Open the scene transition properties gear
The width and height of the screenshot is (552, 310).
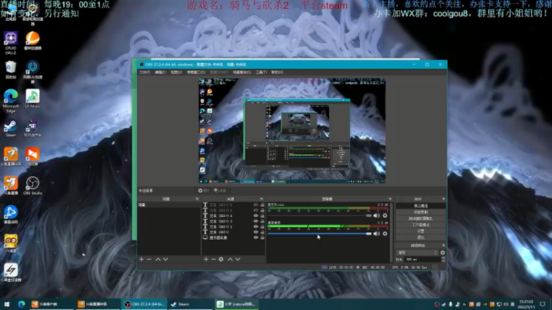pos(442,252)
